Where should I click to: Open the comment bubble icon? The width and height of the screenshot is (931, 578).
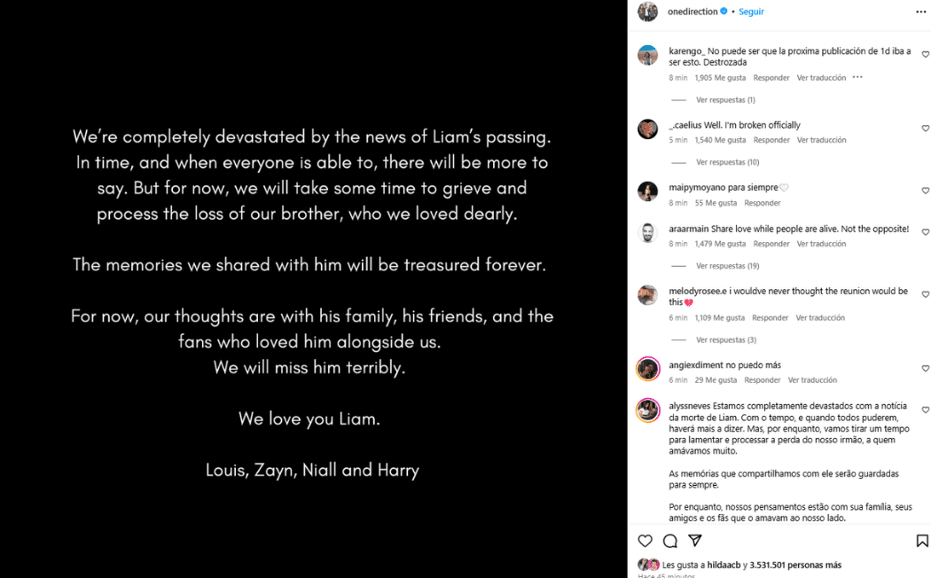(670, 541)
